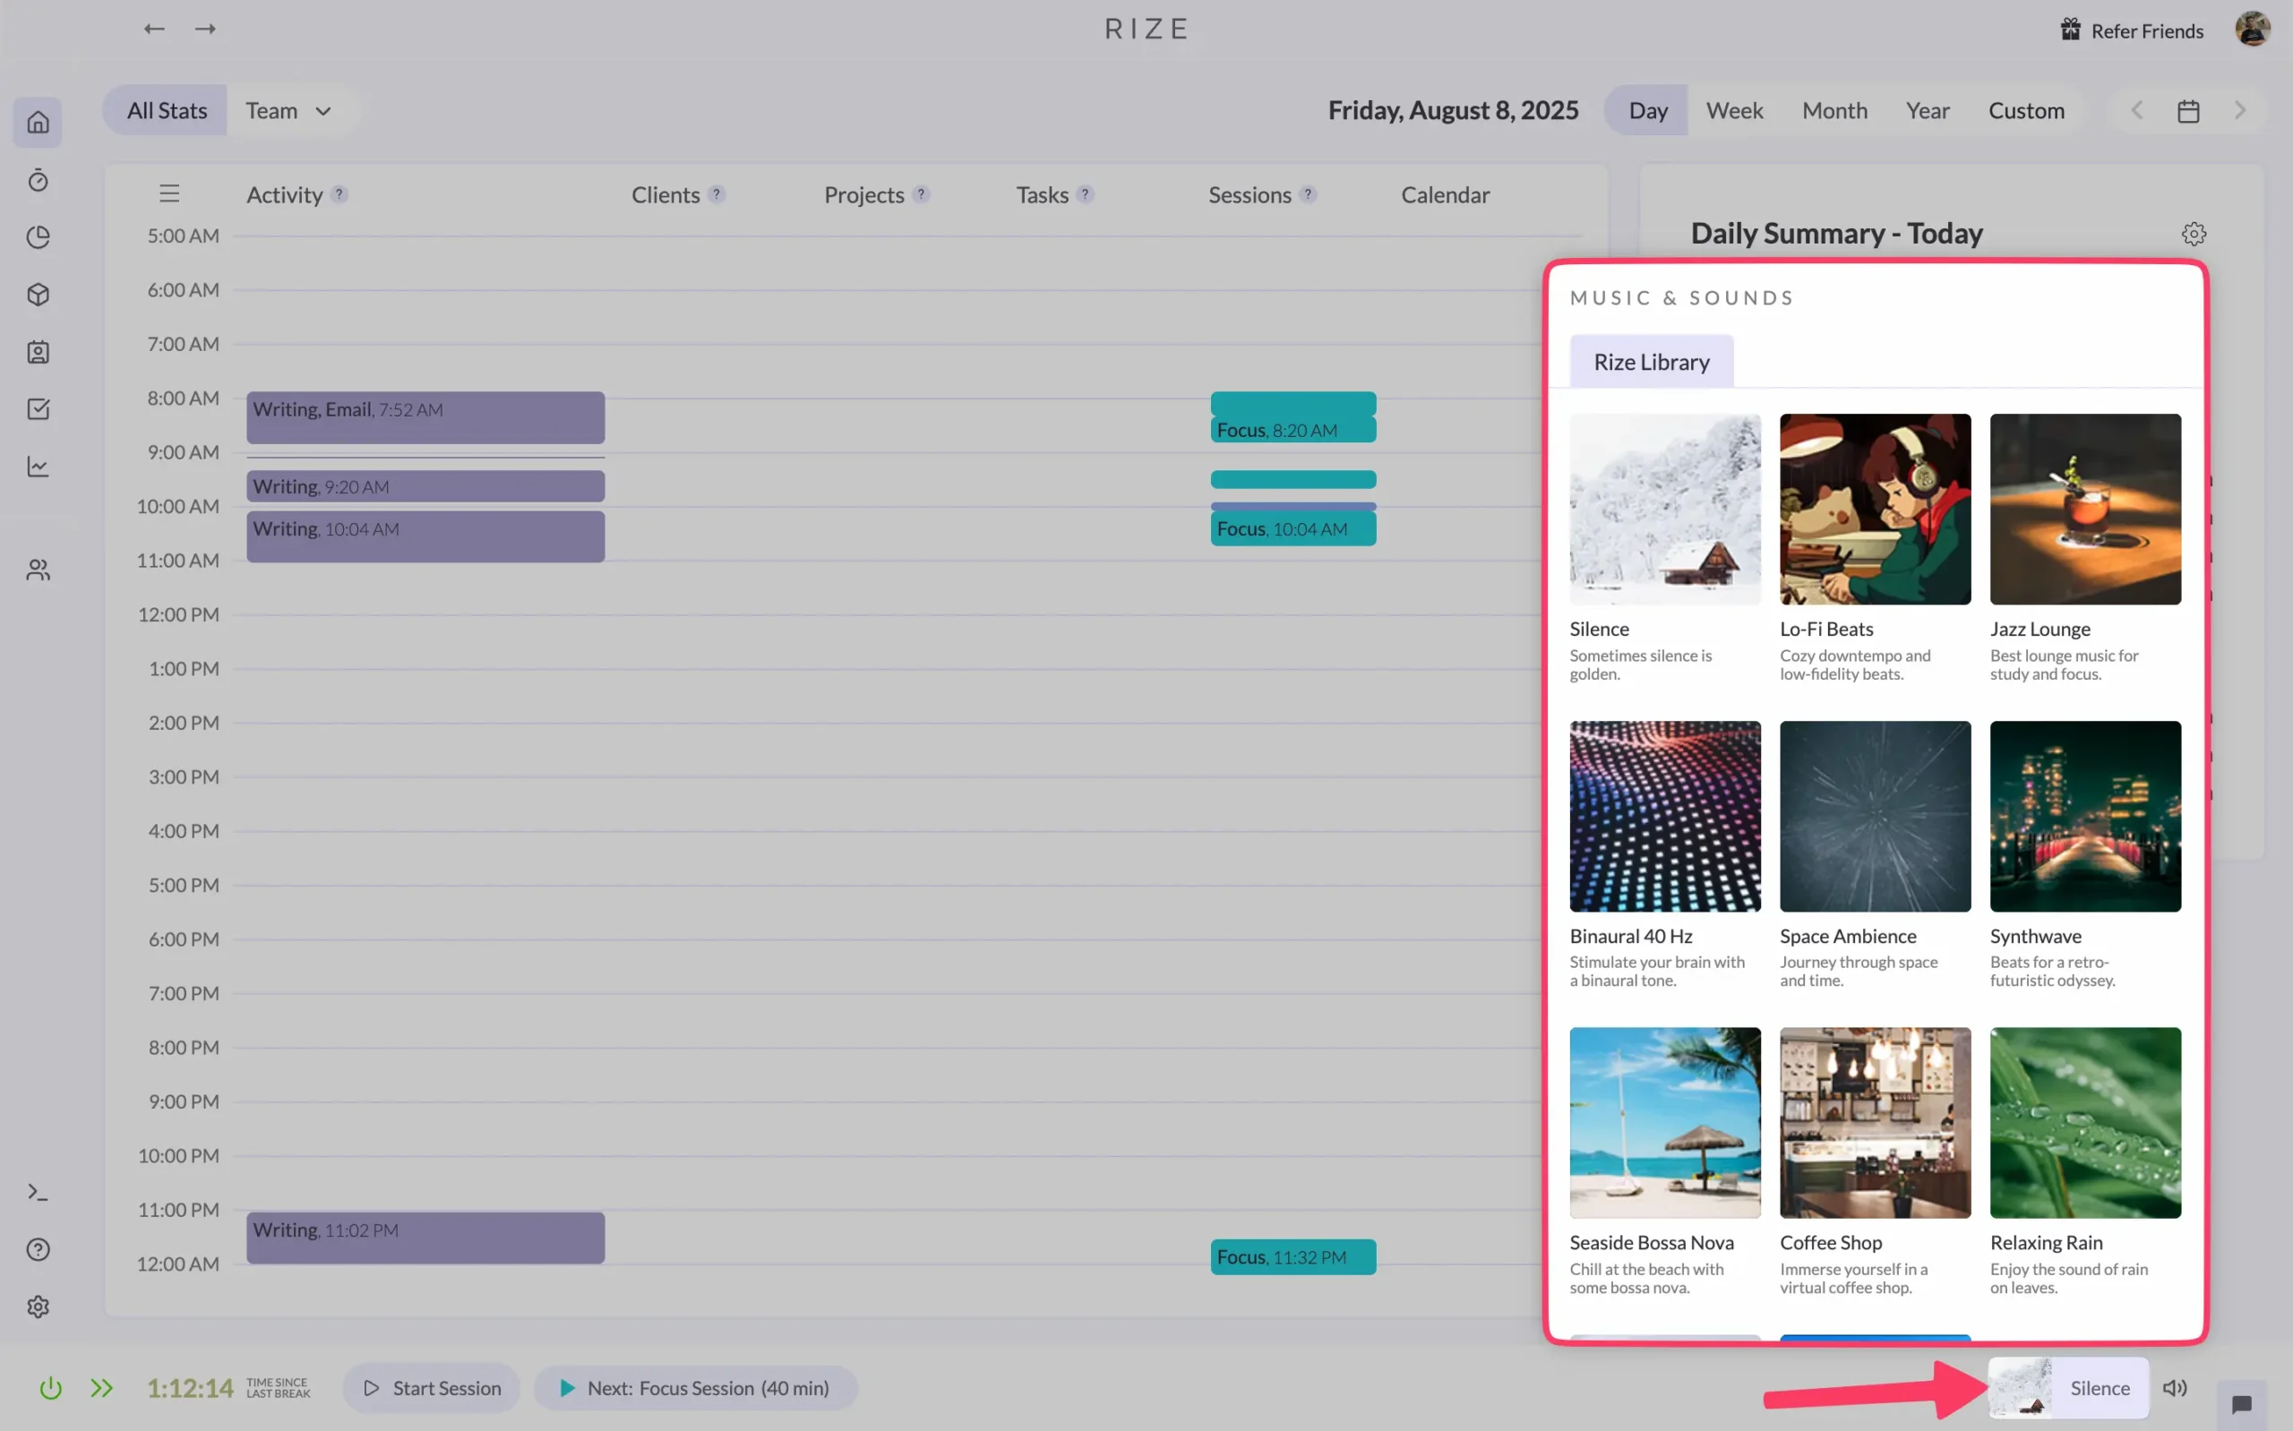Switch to the Week view
Screen dimensions: 2293x1431
coord(1734,111)
